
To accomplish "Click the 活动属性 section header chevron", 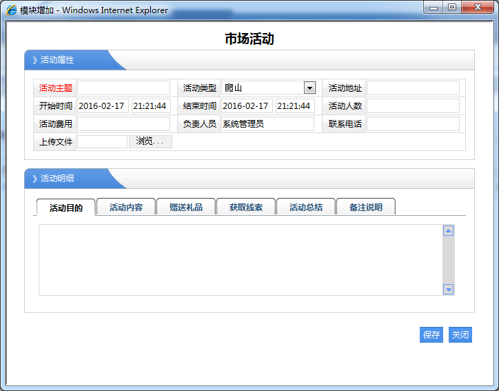I will point(34,60).
